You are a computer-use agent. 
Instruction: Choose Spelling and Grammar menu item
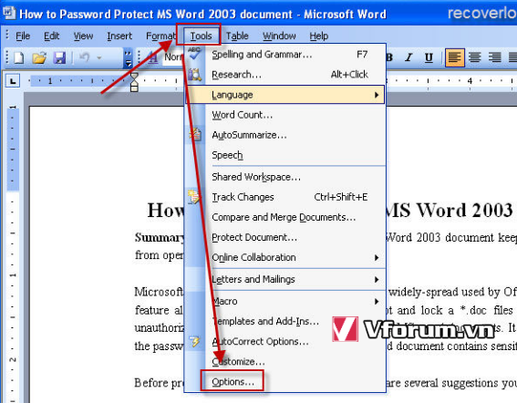(285, 55)
